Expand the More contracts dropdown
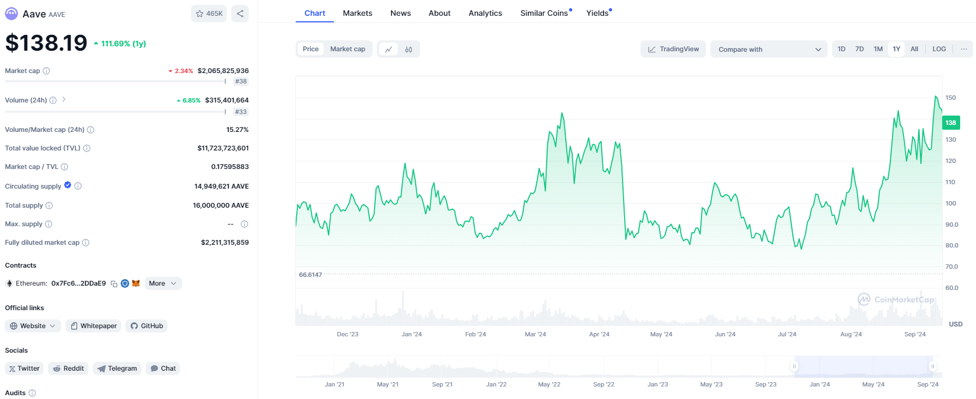The width and height of the screenshot is (976, 399). [x=163, y=283]
